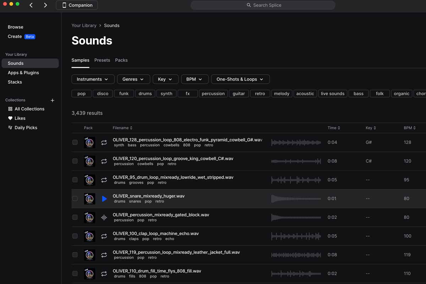The image size is (426, 284).
Task: Click the waveform of the playing snare sample
Action: [x=296, y=198]
